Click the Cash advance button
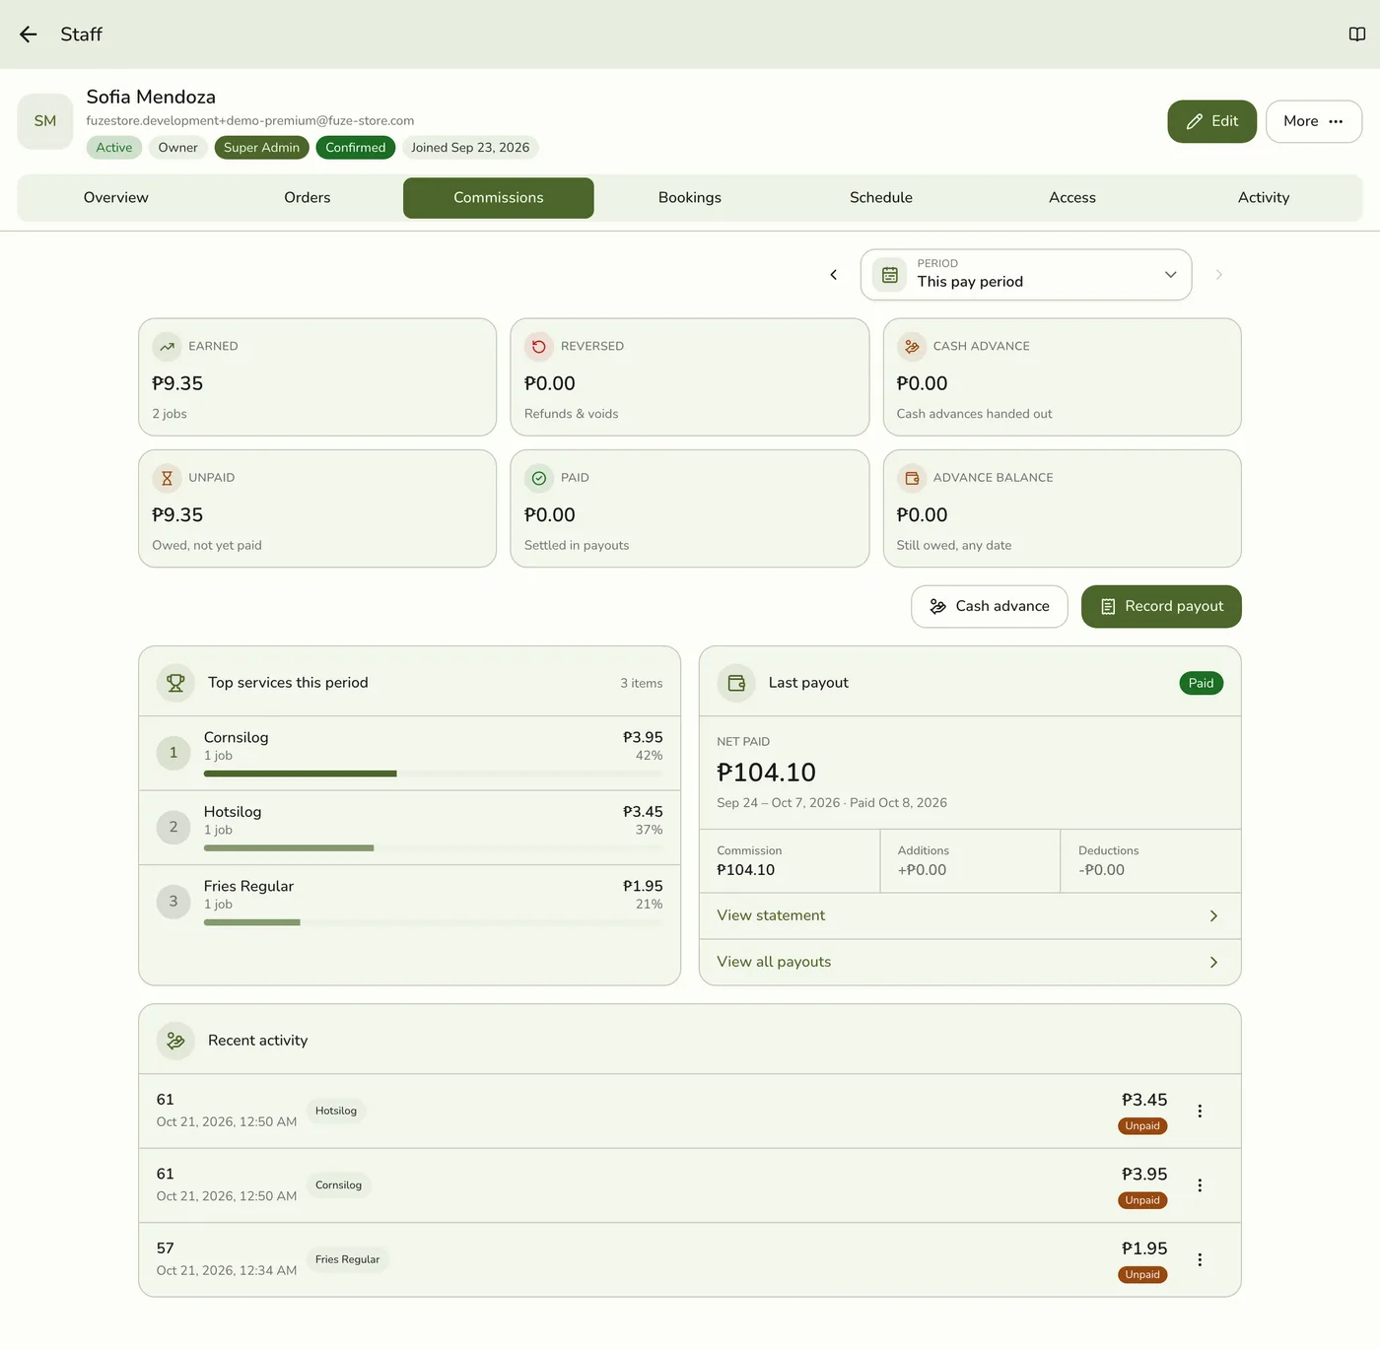The image size is (1380, 1349). [990, 607]
